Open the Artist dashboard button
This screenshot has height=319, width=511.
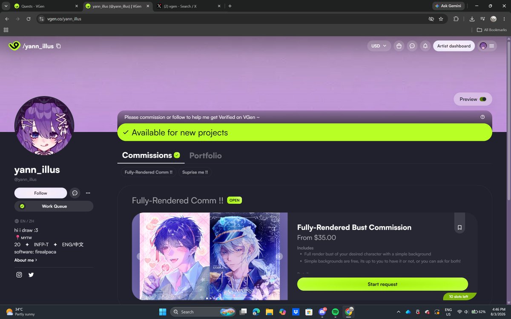pyautogui.click(x=454, y=46)
